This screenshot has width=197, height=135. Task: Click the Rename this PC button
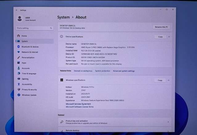(x=161, y=27)
